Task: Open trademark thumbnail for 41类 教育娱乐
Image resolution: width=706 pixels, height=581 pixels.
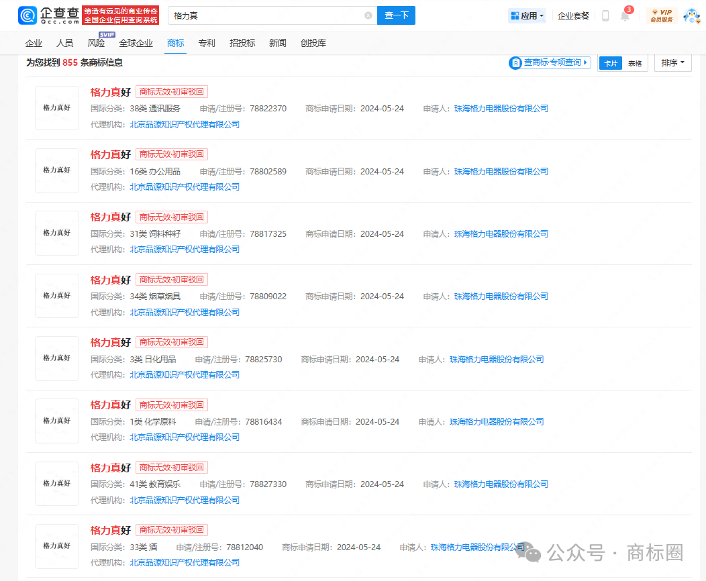Action: point(57,483)
